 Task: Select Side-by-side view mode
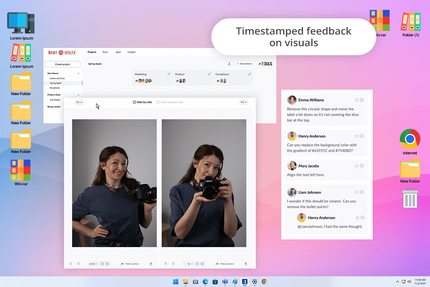tap(142, 102)
